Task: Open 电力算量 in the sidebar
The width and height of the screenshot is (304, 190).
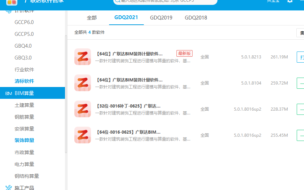Action: pos(24,164)
